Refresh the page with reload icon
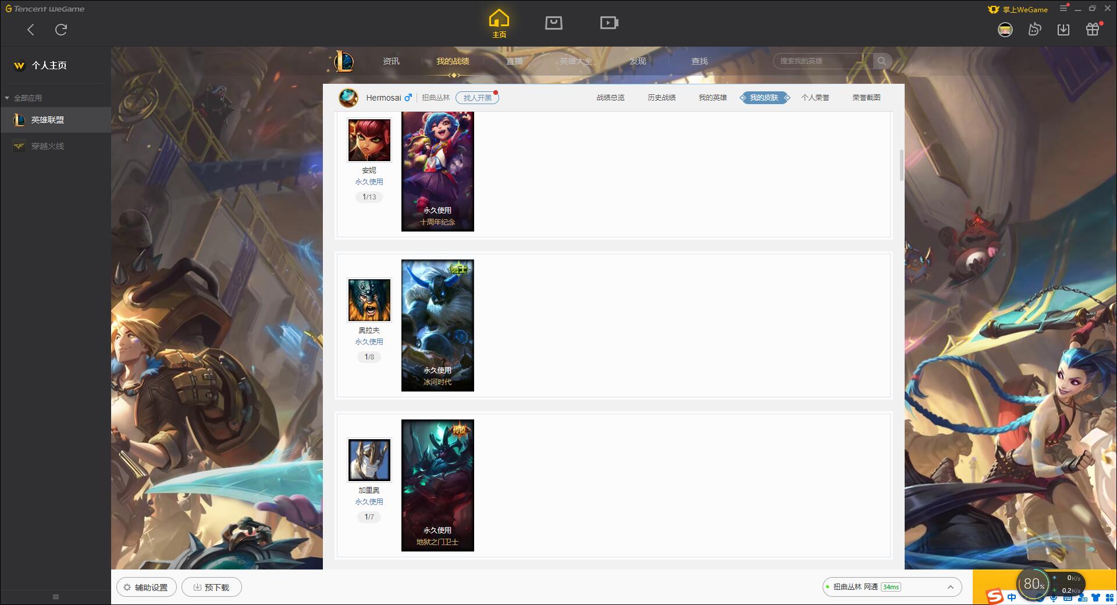Viewport: 1117px width, 605px height. tap(61, 30)
